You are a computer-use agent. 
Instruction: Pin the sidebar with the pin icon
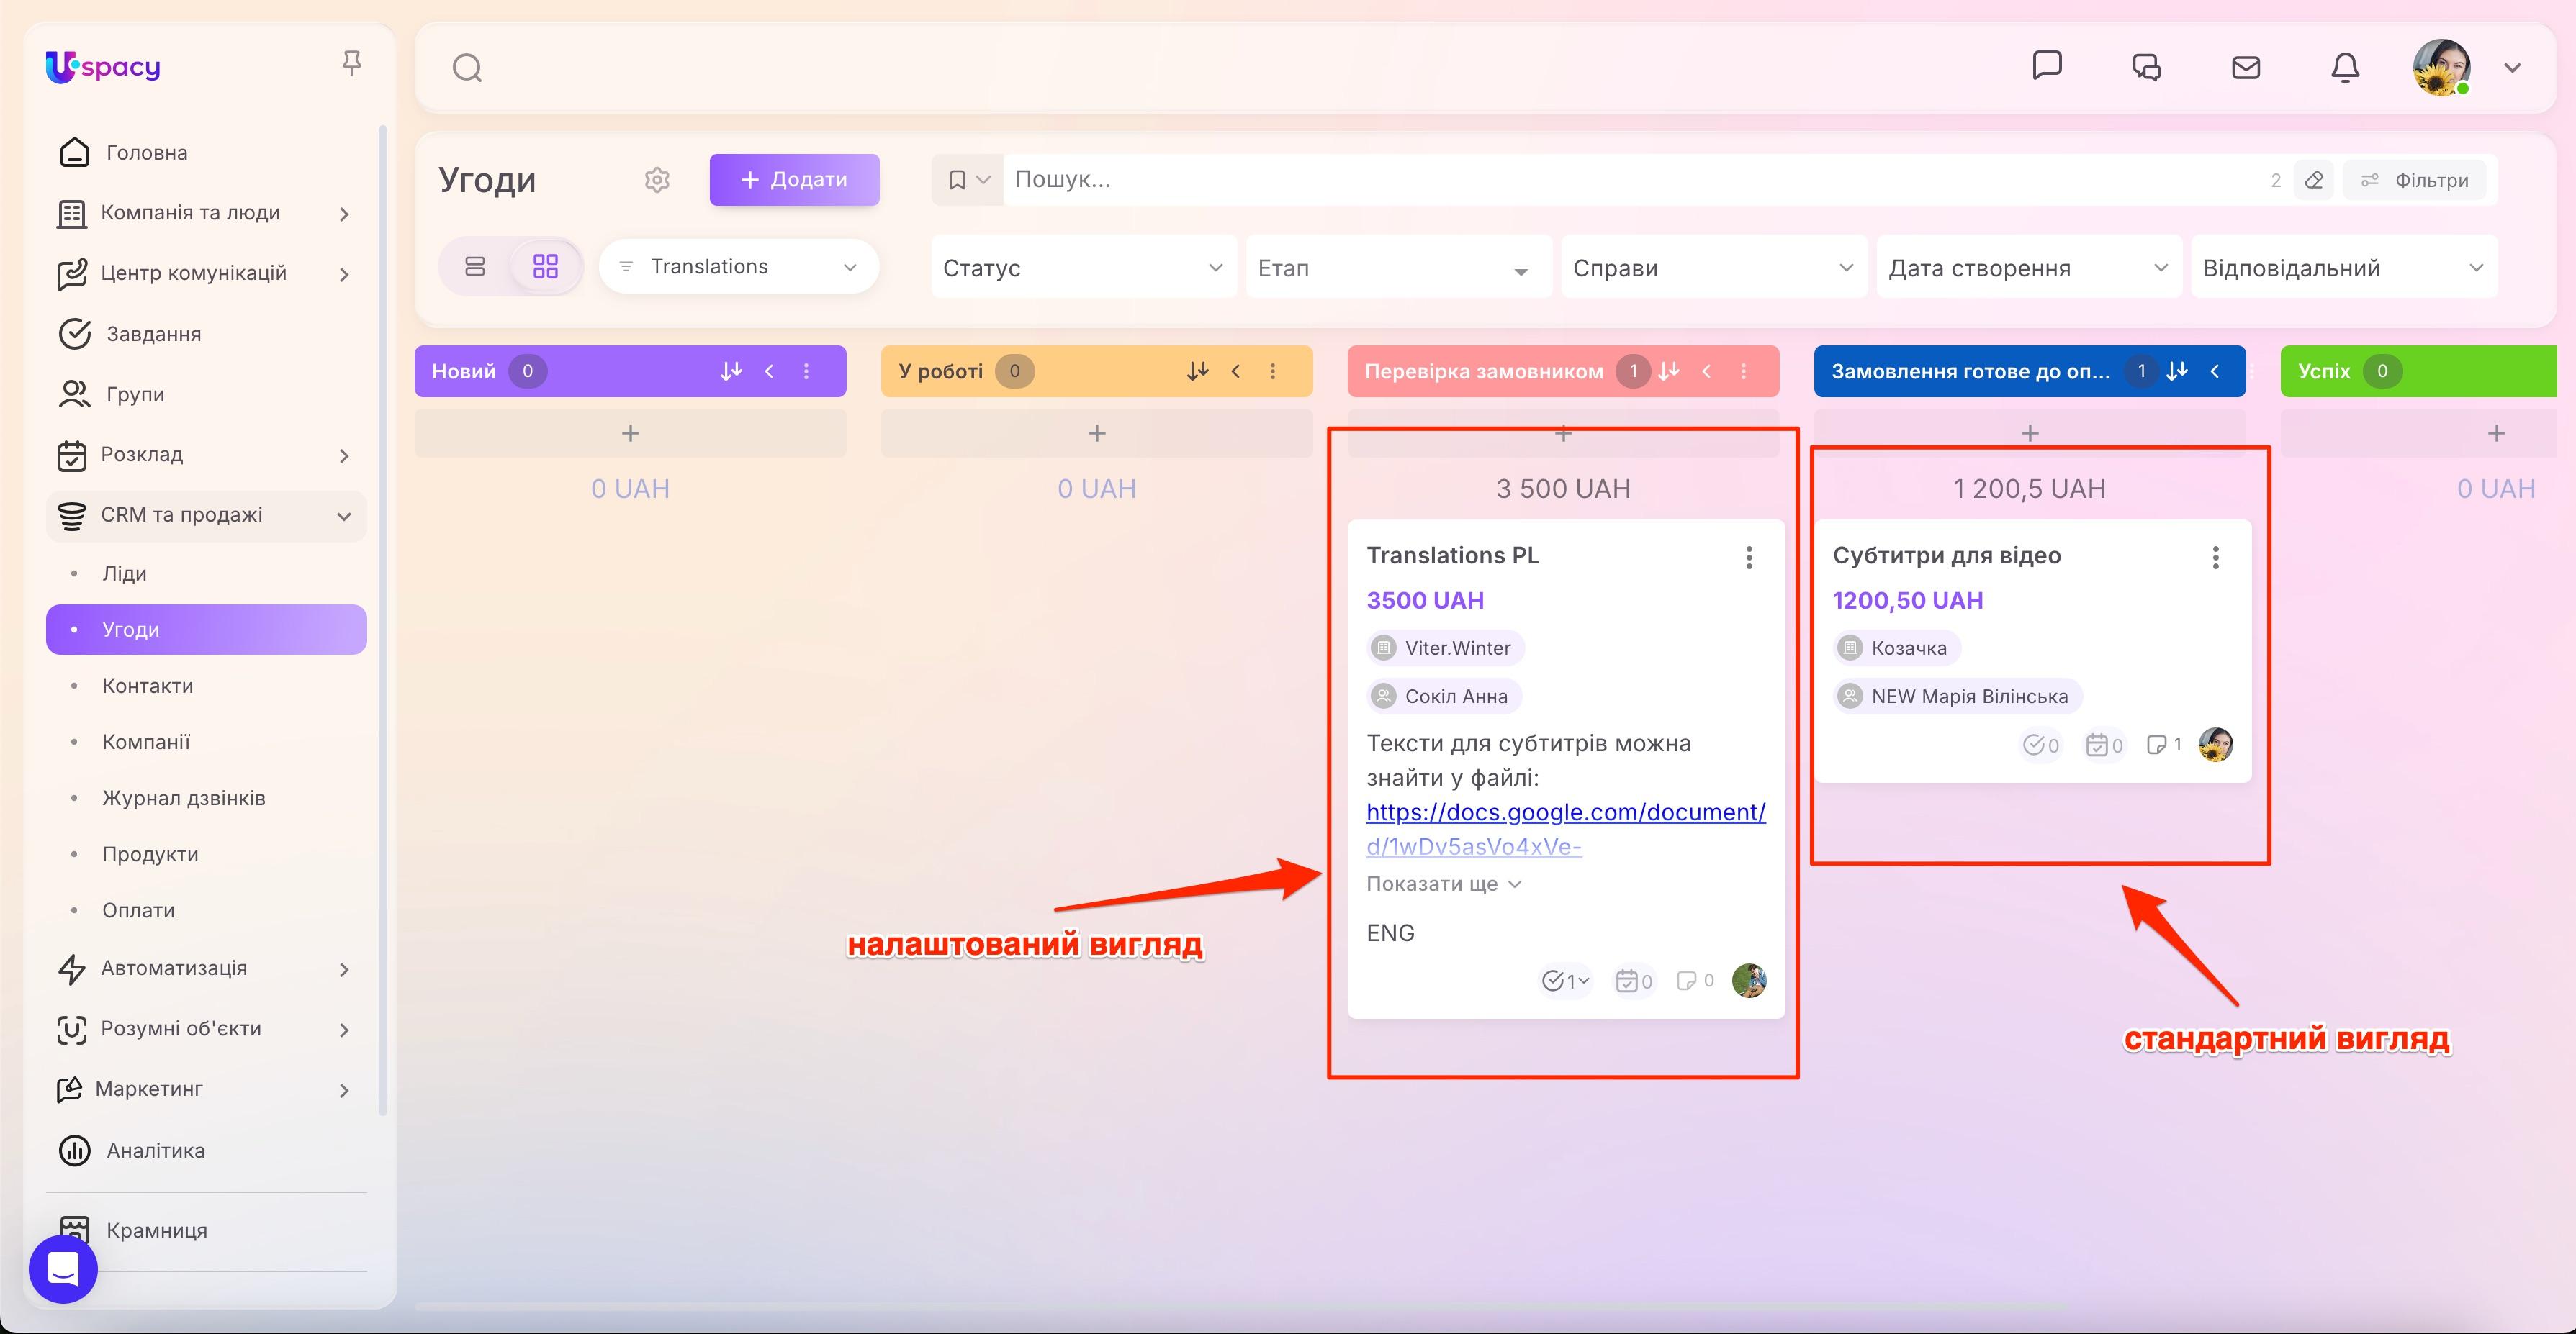coord(351,63)
